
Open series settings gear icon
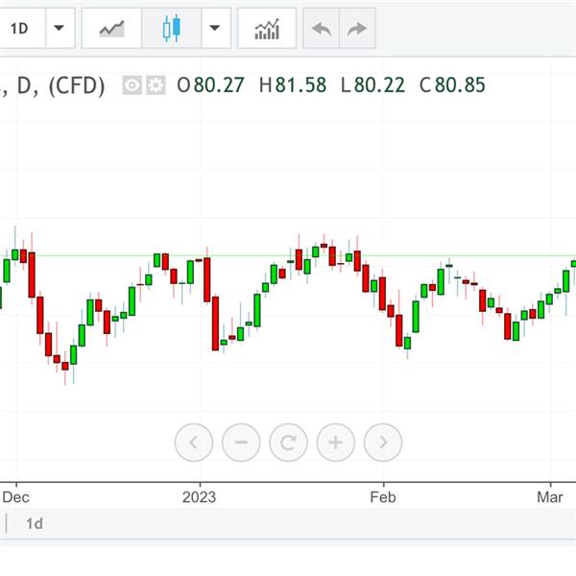(x=156, y=85)
